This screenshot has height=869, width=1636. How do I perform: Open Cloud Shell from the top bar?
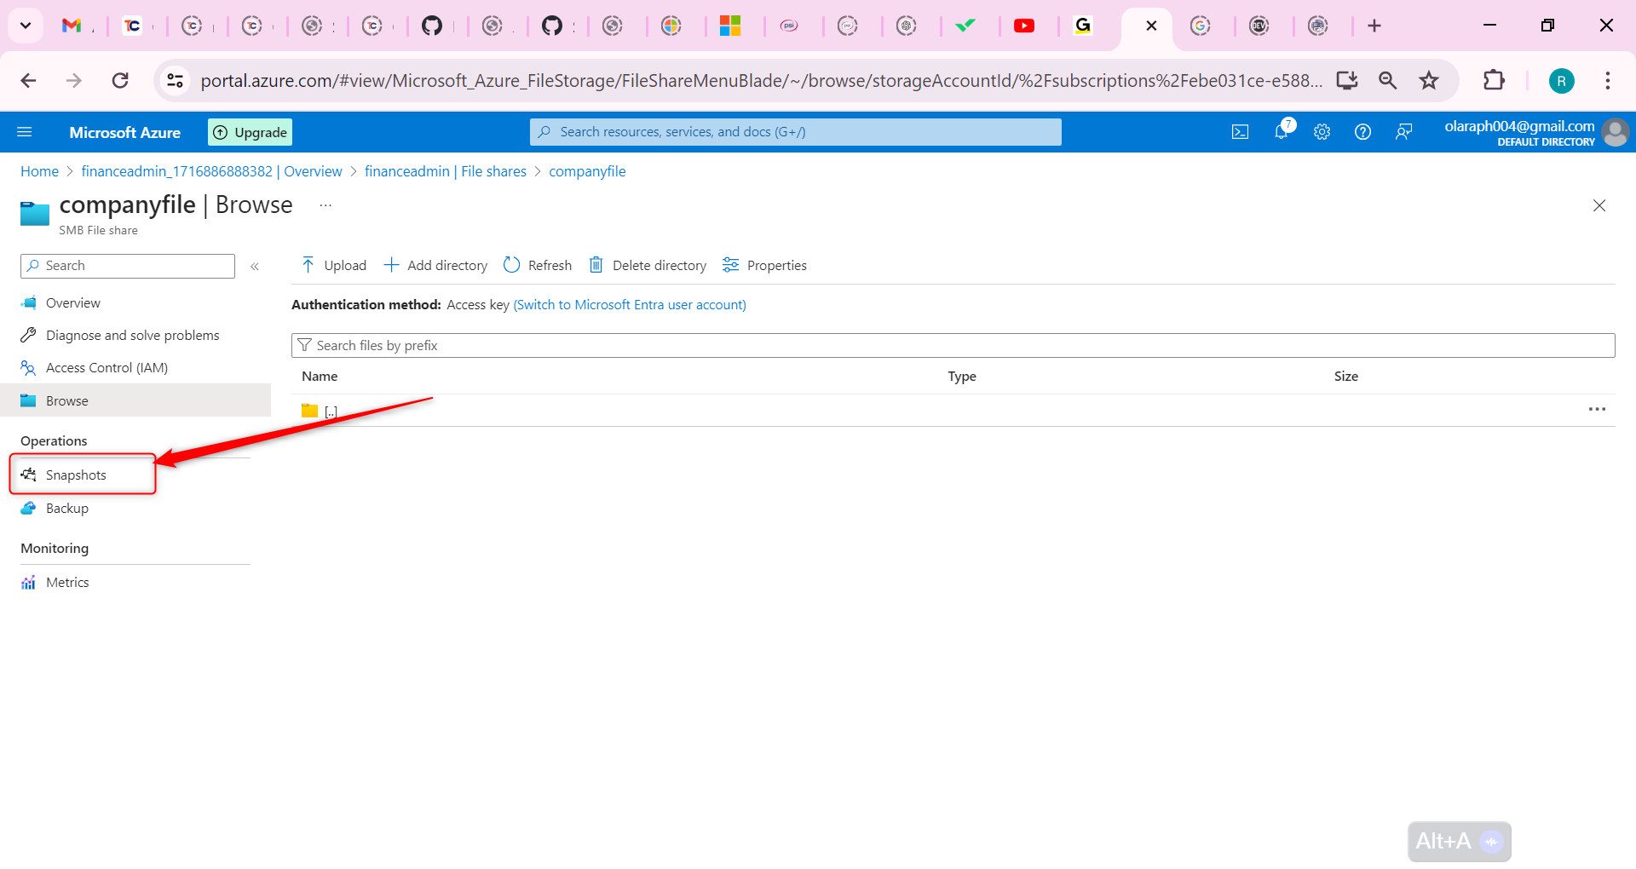[x=1241, y=132]
